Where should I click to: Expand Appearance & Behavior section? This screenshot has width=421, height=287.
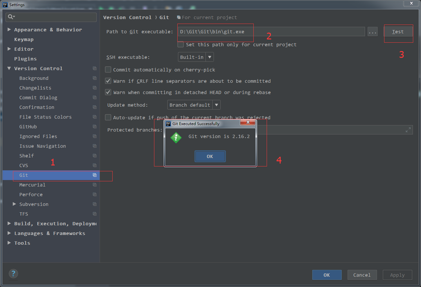pyautogui.click(x=9, y=30)
